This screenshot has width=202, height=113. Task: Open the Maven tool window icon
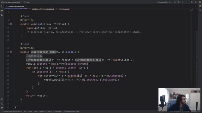click(200, 10)
